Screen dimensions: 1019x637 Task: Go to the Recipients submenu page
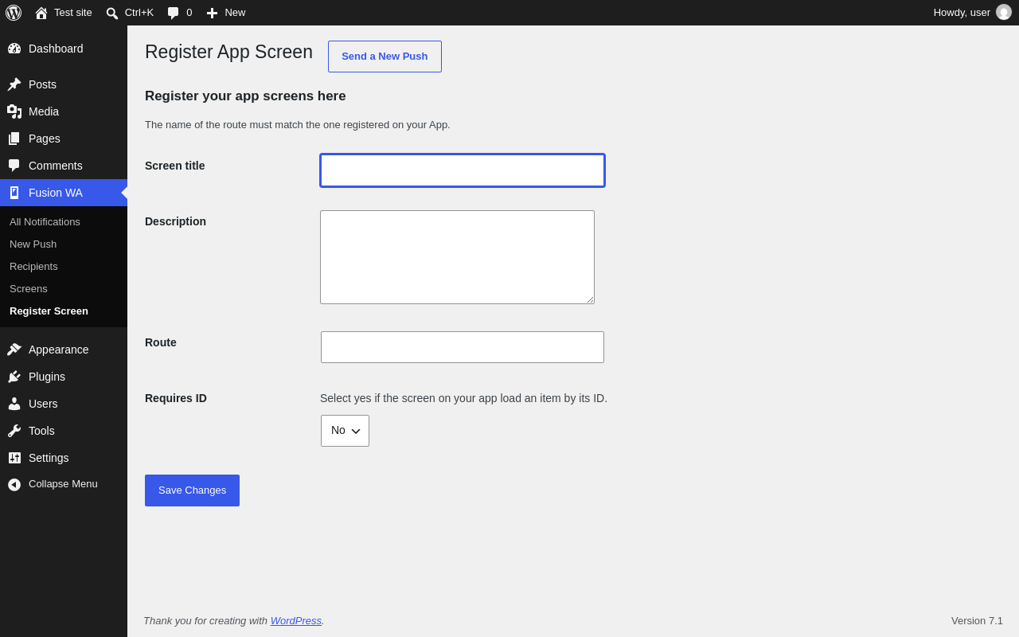pyautogui.click(x=33, y=267)
